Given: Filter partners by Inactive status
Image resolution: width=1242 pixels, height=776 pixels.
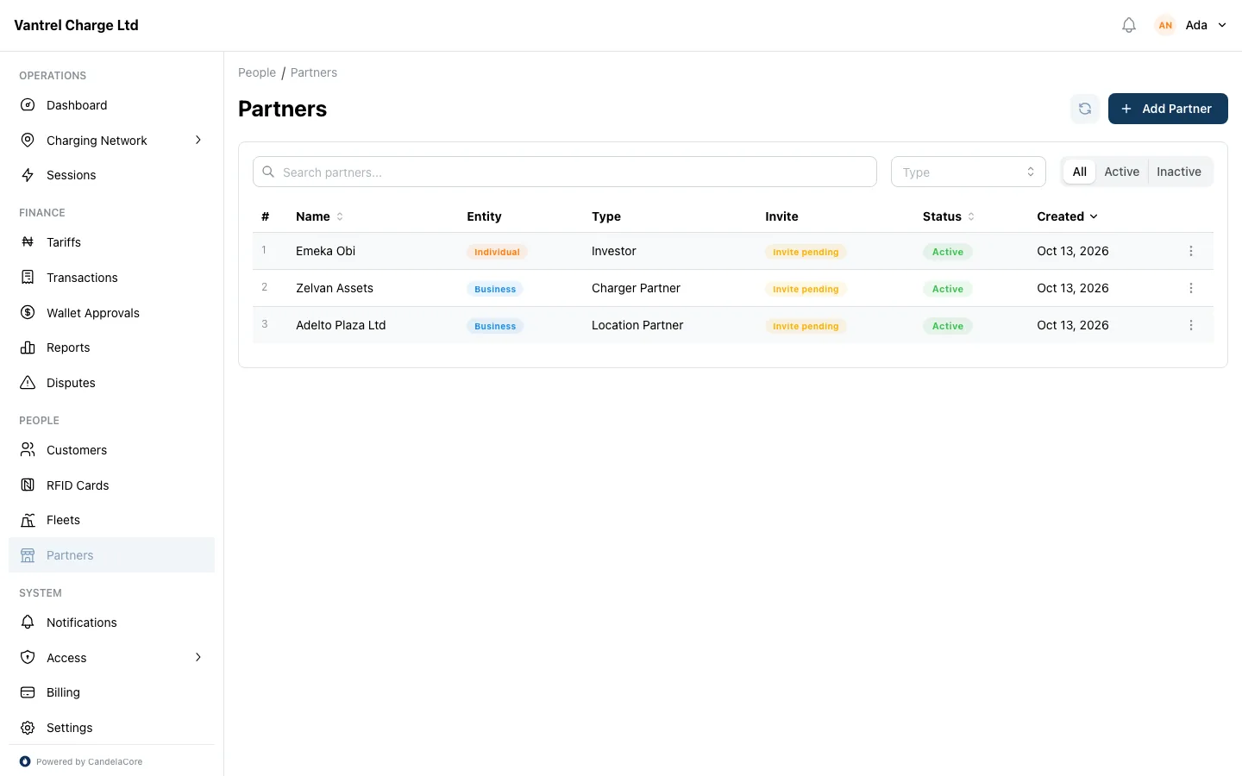Looking at the screenshot, I should coord(1179,172).
